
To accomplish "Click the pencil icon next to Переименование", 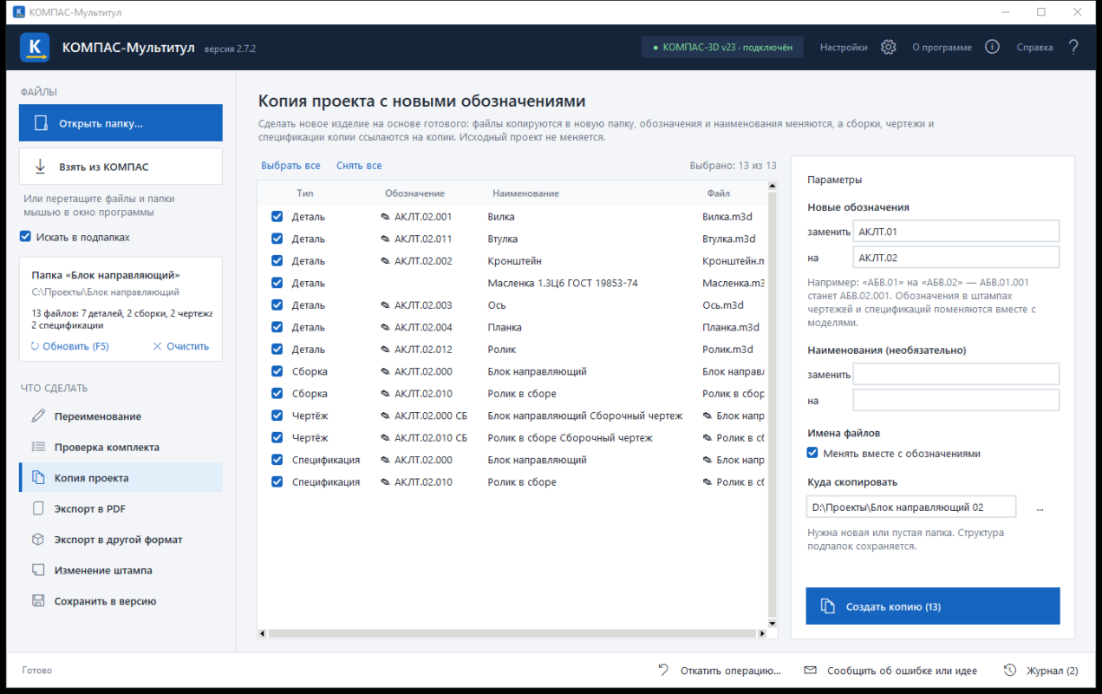I will pyautogui.click(x=38, y=416).
